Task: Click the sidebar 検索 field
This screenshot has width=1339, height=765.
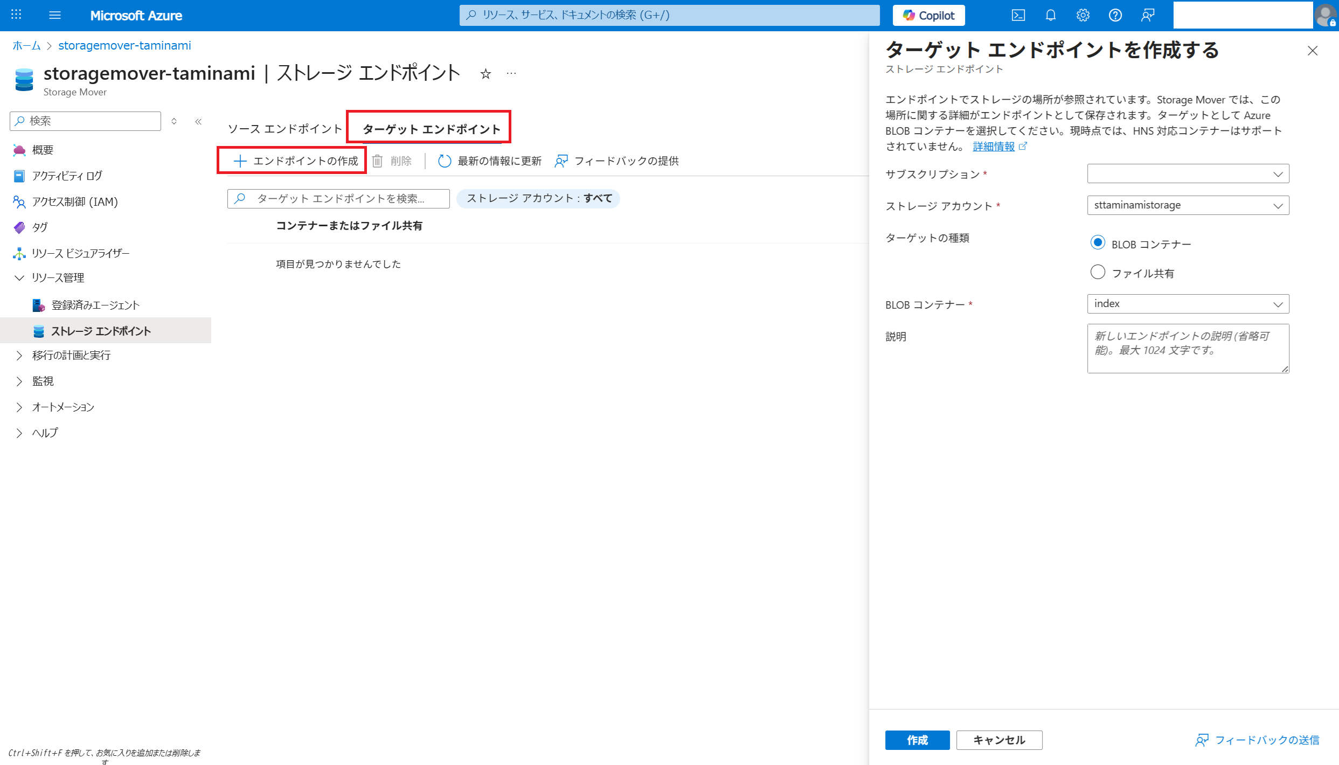Action: (85, 121)
